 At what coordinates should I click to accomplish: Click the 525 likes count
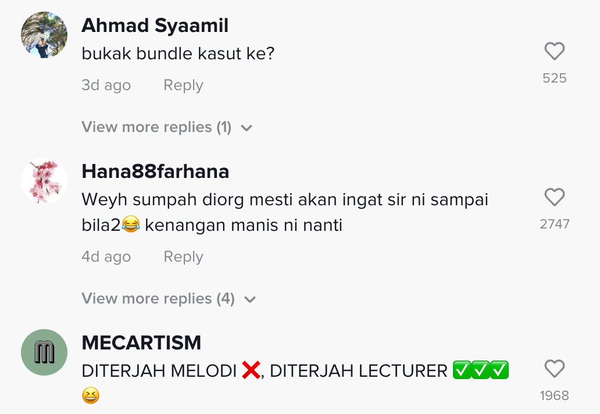click(554, 78)
